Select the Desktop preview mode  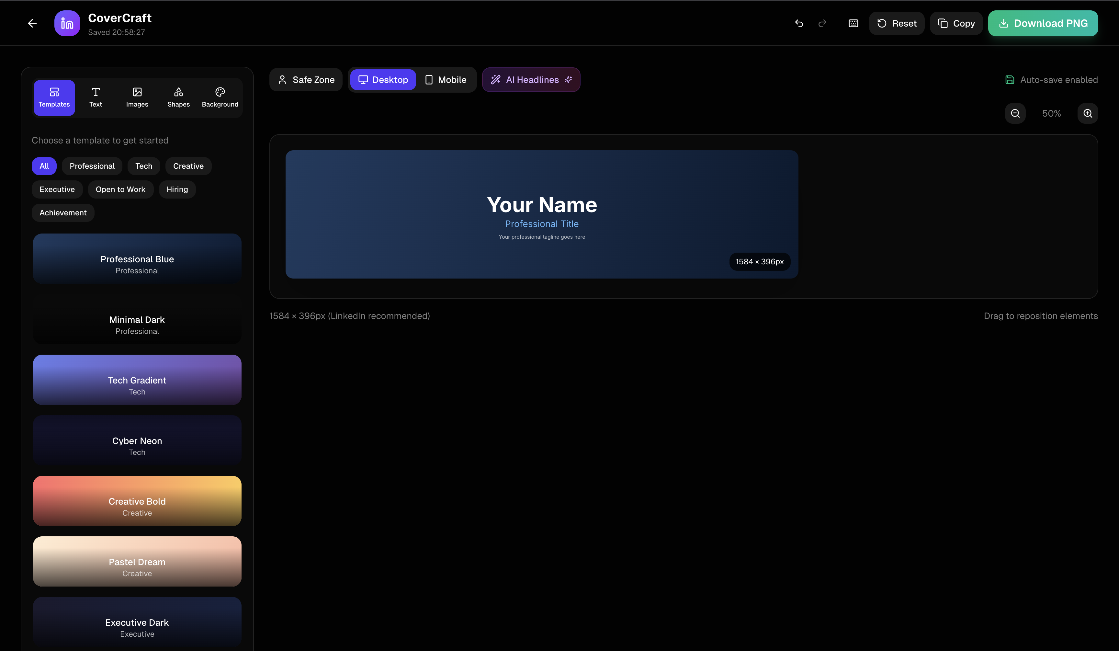coord(383,79)
